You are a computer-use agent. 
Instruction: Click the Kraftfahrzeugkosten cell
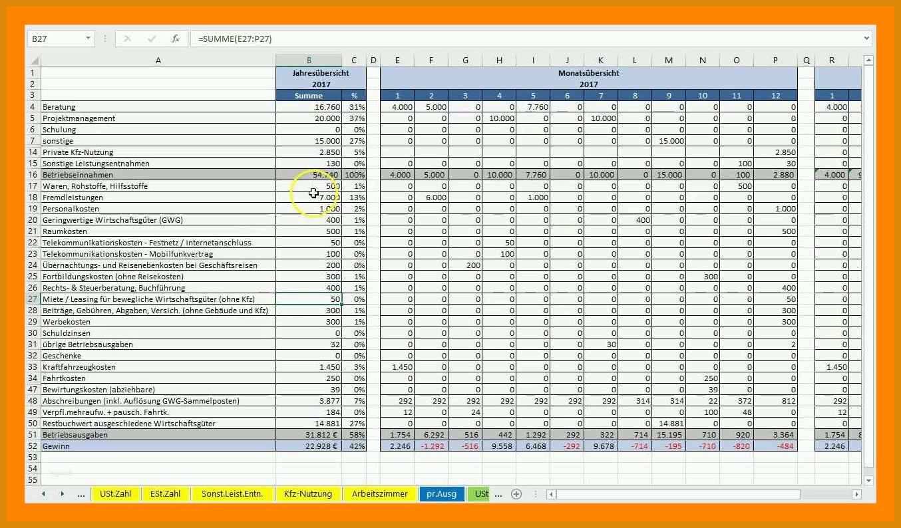pyautogui.click(x=158, y=367)
